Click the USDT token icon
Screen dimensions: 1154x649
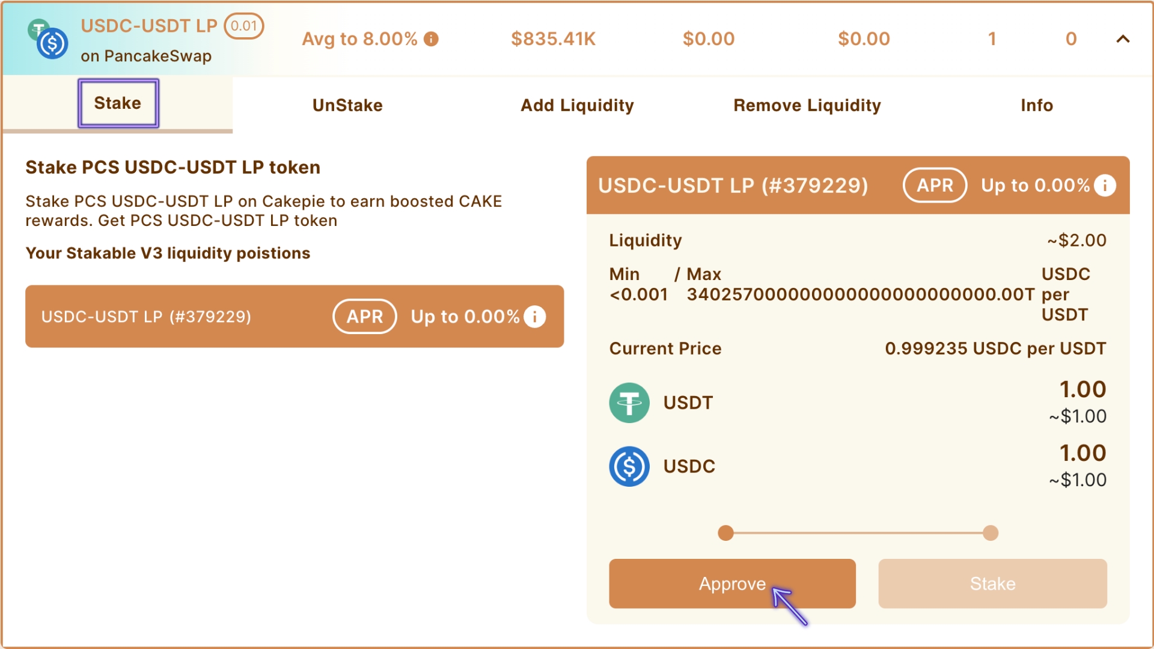point(629,403)
